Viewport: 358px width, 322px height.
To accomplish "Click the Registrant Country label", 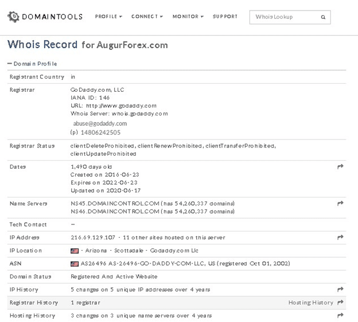I will click(x=37, y=77).
